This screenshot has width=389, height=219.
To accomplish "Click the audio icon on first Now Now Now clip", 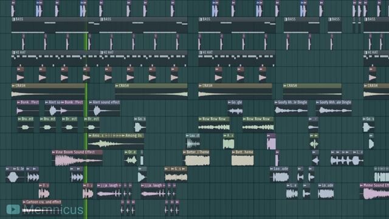I will tap(200, 119).
